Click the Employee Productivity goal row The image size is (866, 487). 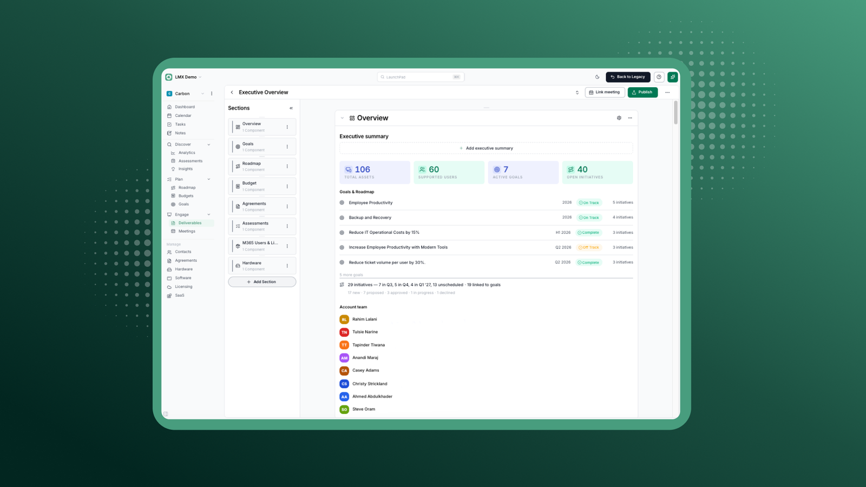486,203
